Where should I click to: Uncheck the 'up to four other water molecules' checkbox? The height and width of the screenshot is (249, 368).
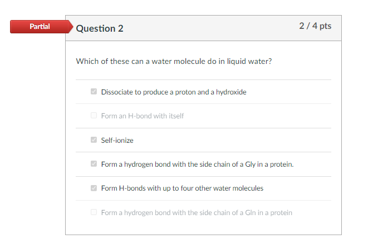pyautogui.click(x=94, y=188)
